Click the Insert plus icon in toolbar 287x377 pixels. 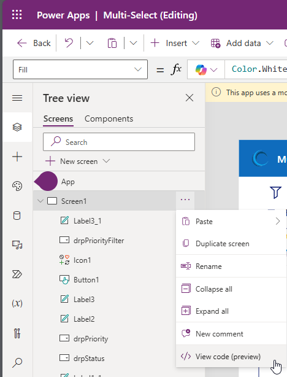pyautogui.click(x=155, y=43)
